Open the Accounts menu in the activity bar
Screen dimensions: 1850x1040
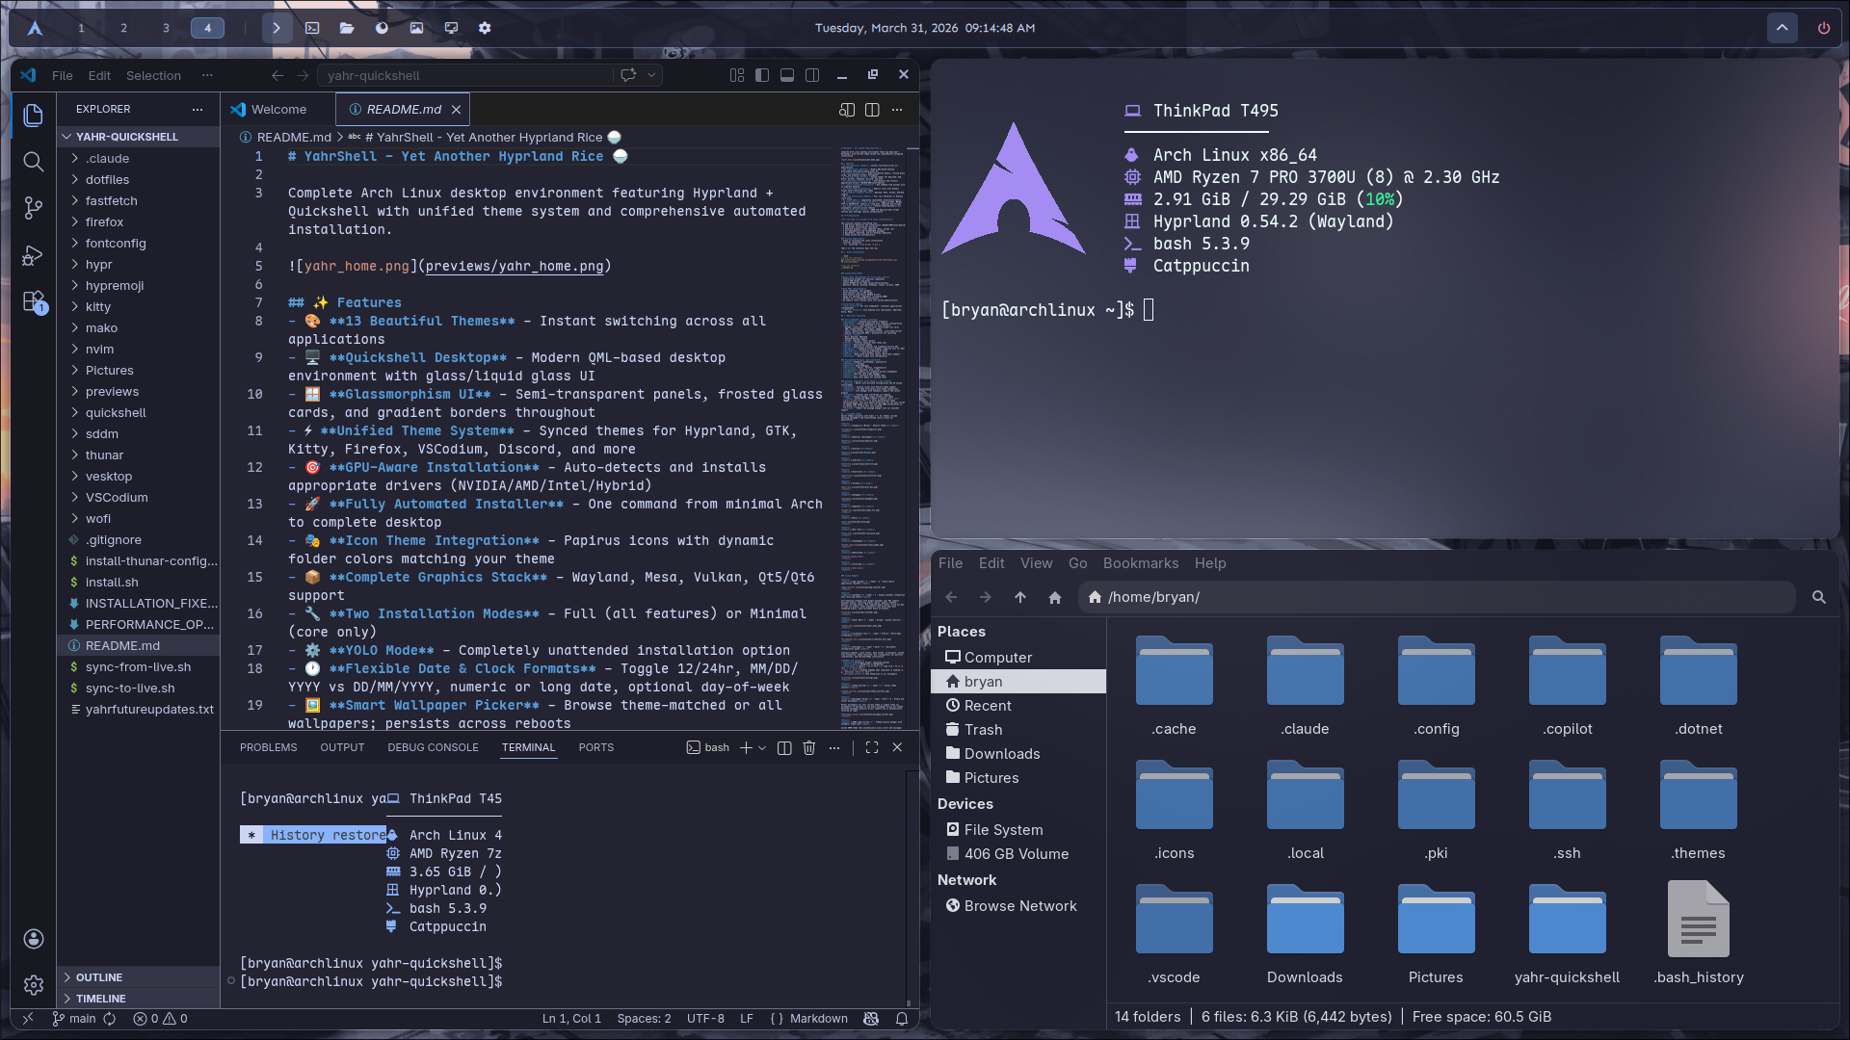(x=33, y=939)
